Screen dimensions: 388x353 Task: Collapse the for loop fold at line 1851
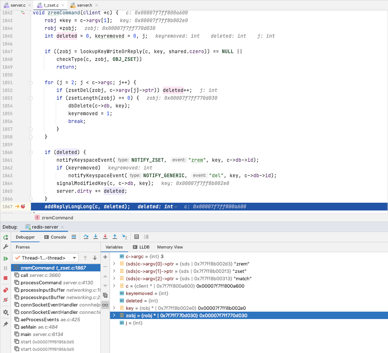tap(31, 82)
